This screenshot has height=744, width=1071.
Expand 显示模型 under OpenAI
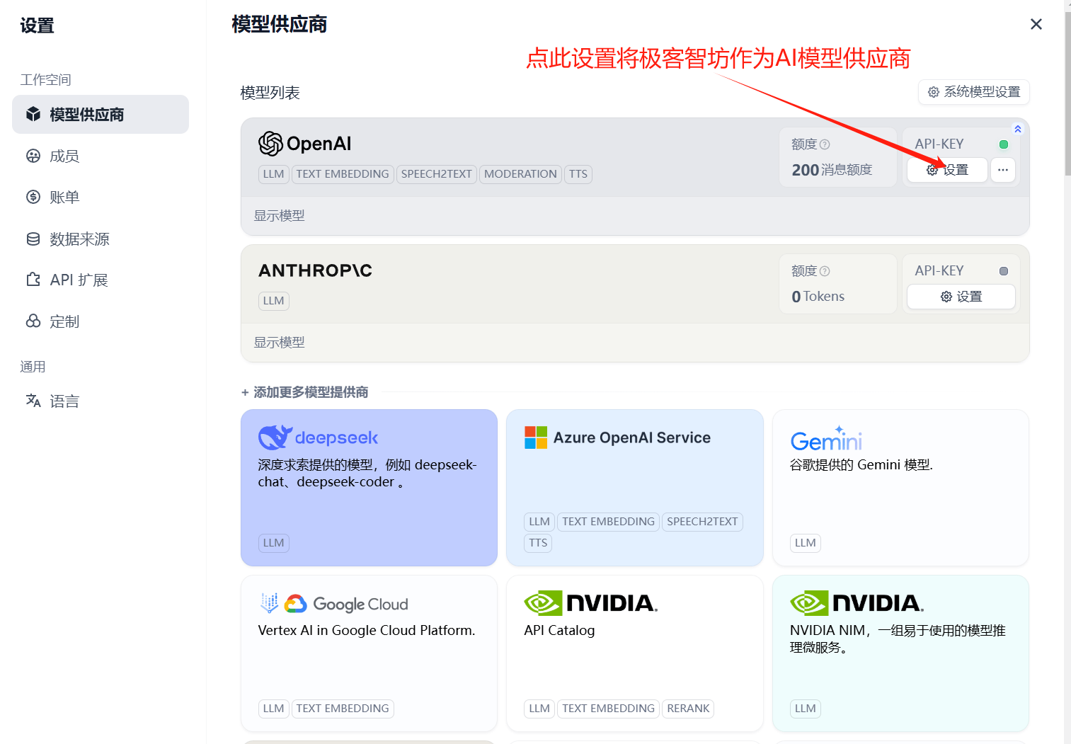pyautogui.click(x=280, y=216)
